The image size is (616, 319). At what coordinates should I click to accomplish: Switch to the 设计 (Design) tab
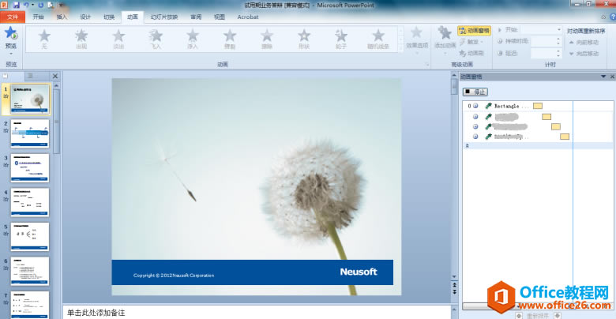(x=85, y=17)
